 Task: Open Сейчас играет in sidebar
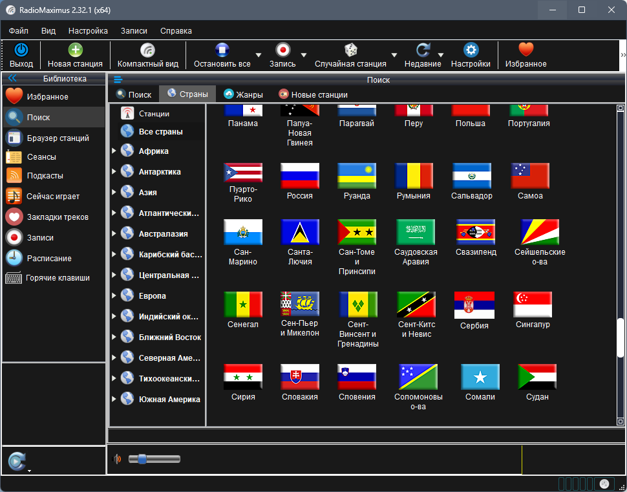coord(54,197)
